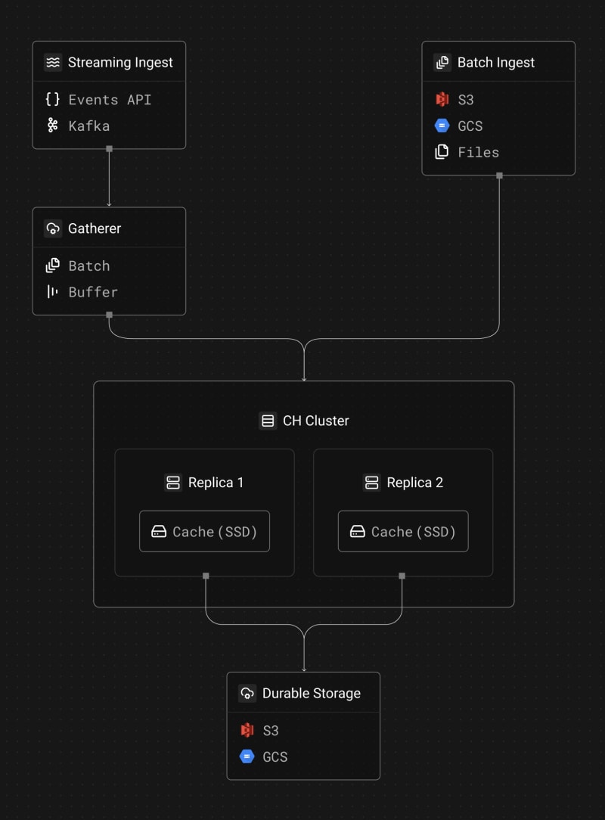Click the S3 icon in Batch Ingest
The width and height of the screenshot is (605, 820).
coord(442,99)
